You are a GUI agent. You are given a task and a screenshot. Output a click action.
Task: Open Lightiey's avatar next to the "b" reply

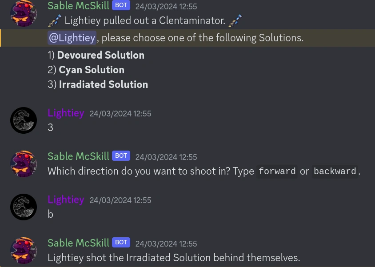(x=24, y=207)
